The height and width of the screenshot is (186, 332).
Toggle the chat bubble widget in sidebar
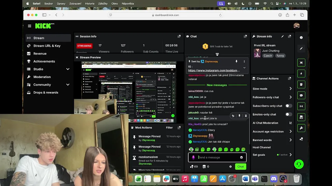point(301,95)
